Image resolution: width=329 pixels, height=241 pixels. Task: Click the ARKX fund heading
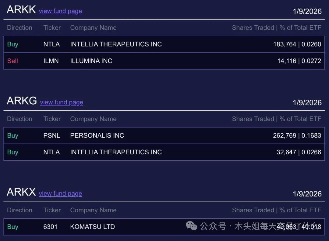(21, 192)
